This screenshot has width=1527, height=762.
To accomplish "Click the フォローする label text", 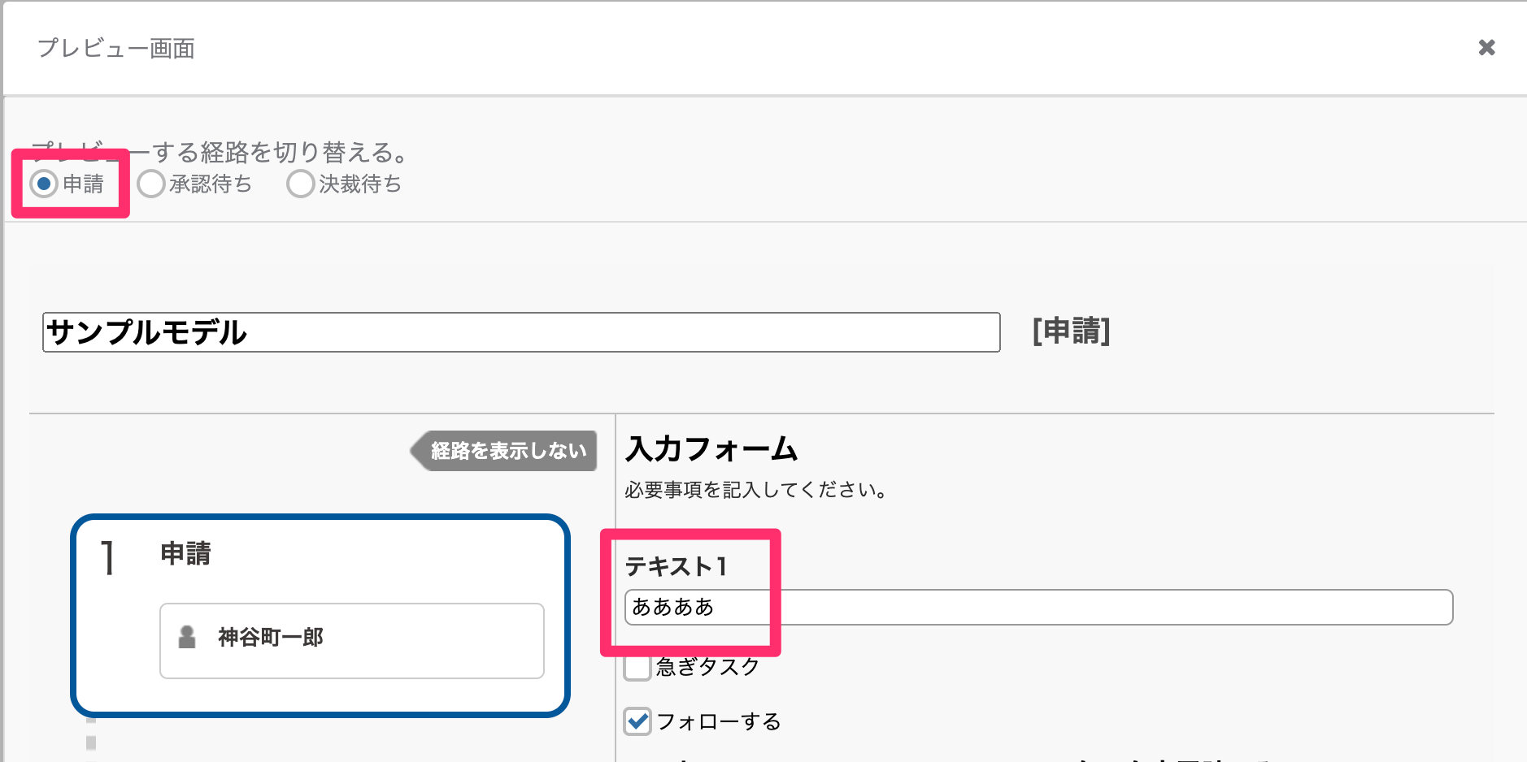I will [x=719, y=721].
